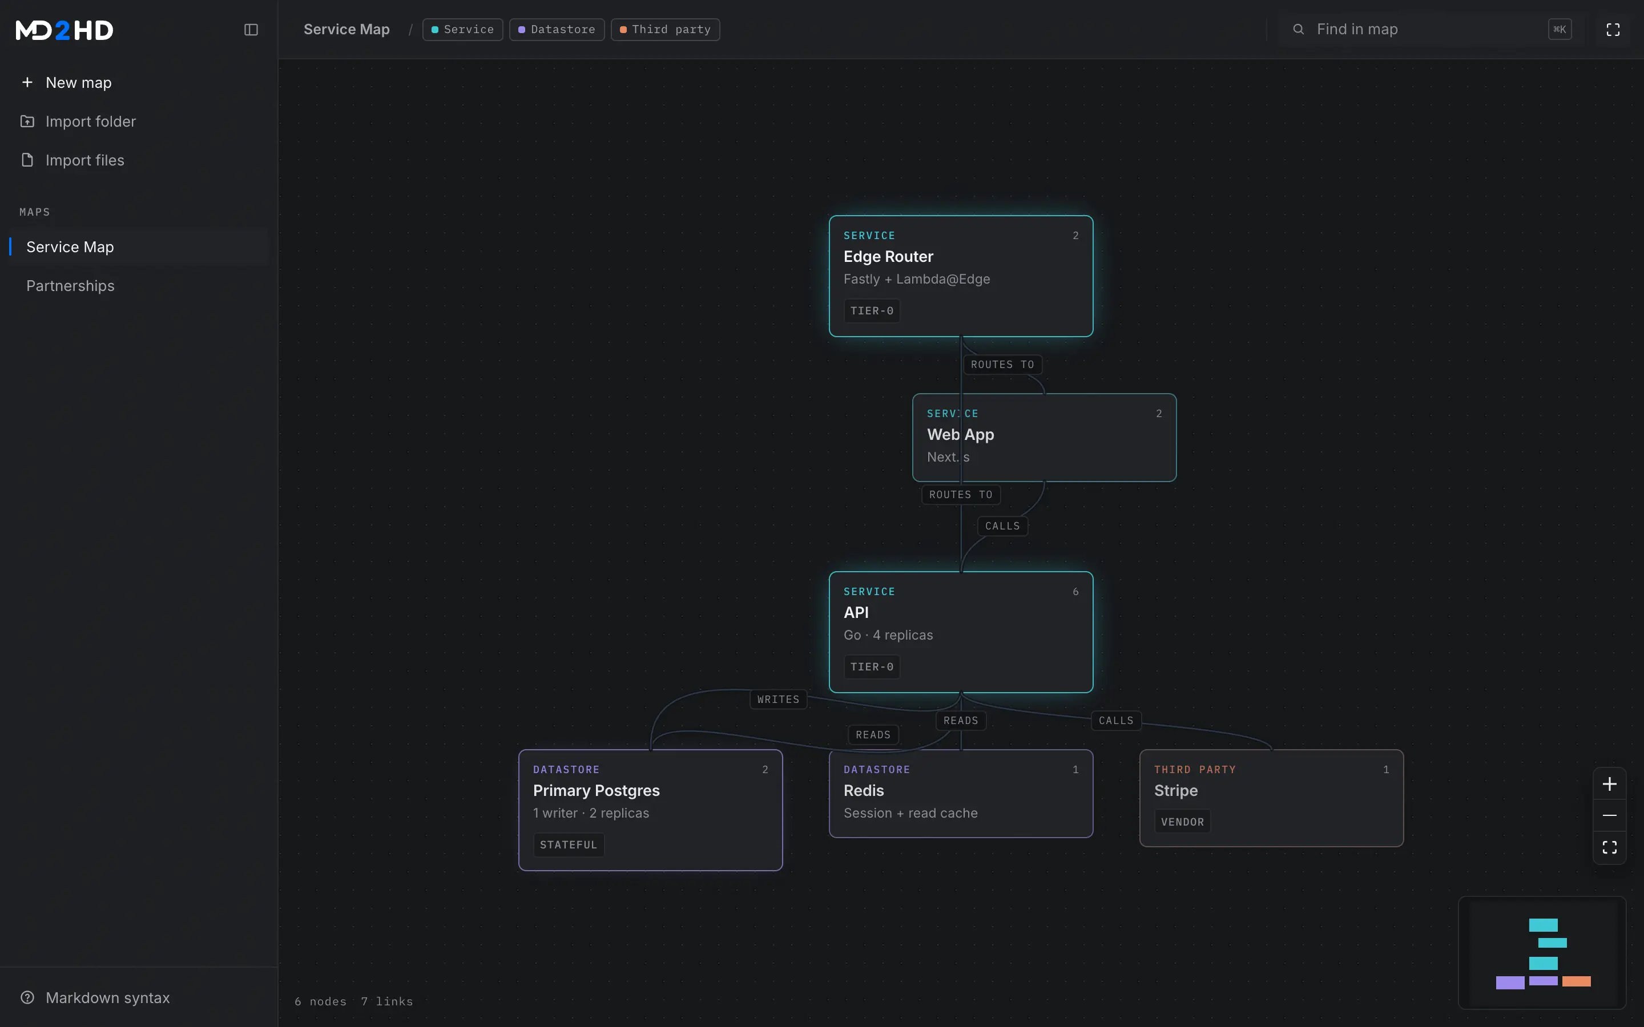Zoom out with the minus button

pos(1609,815)
